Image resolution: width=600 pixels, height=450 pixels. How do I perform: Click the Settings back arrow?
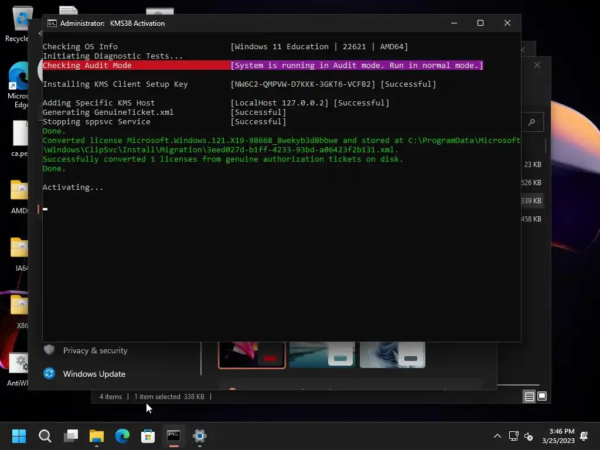pos(40,33)
